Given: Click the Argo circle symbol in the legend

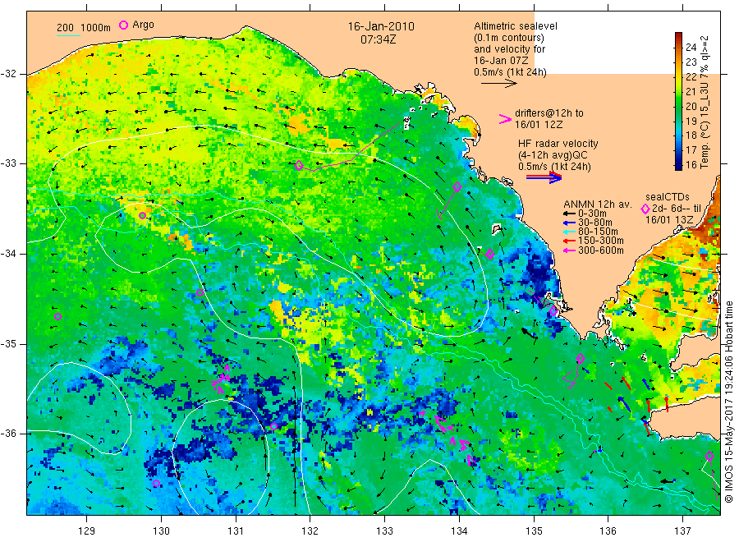Looking at the screenshot, I should [123, 25].
